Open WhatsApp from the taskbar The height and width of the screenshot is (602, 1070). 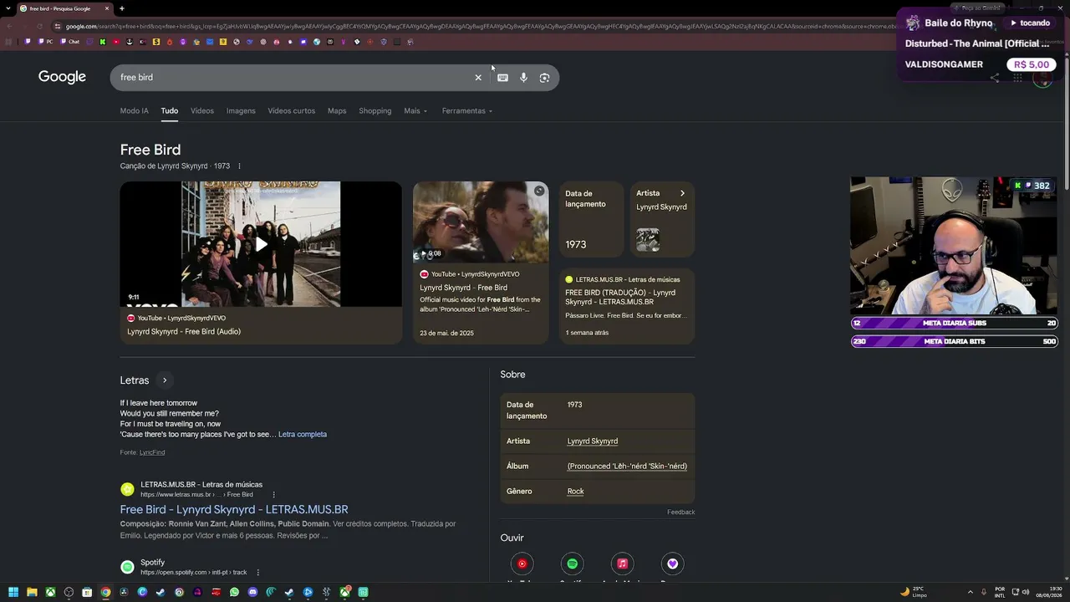(234, 592)
